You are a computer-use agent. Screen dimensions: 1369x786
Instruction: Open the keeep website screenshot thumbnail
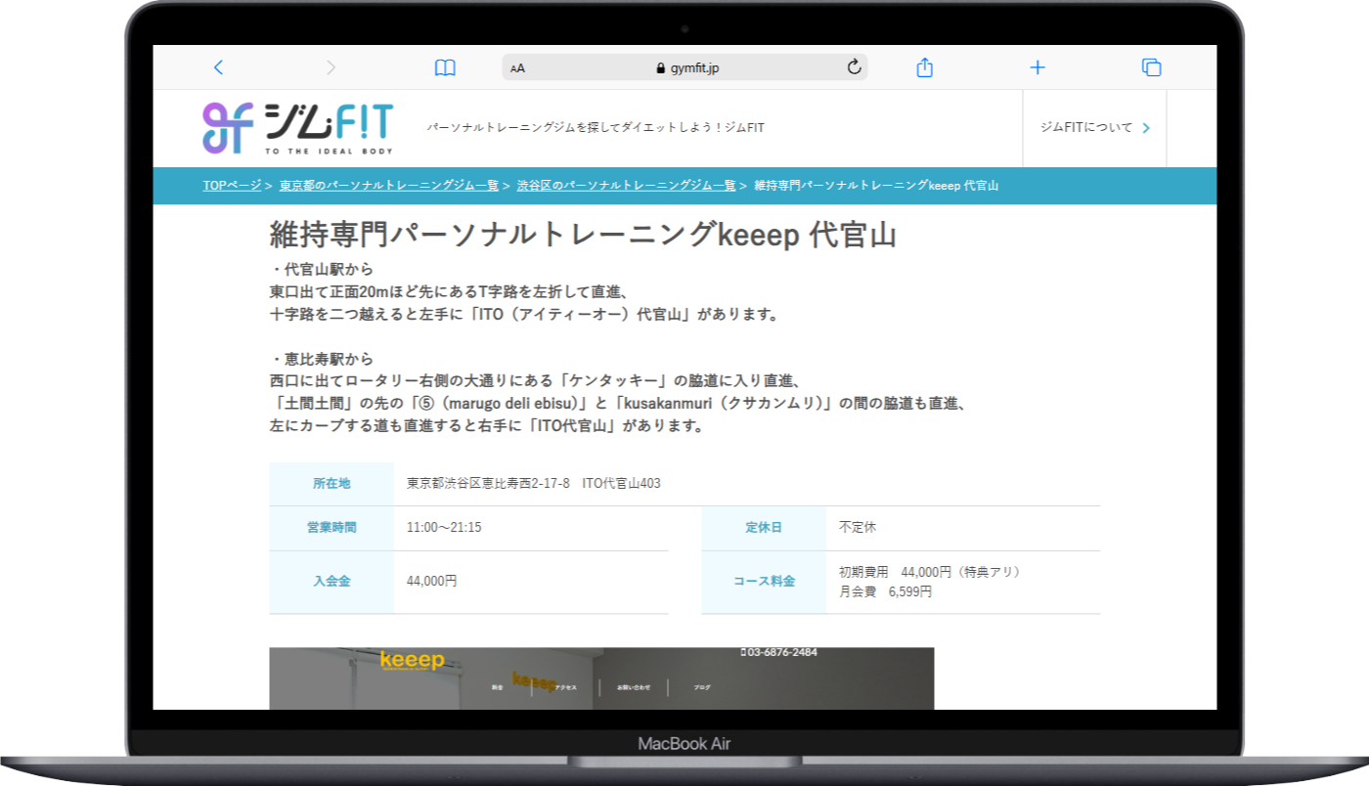[x=601, y=678]
